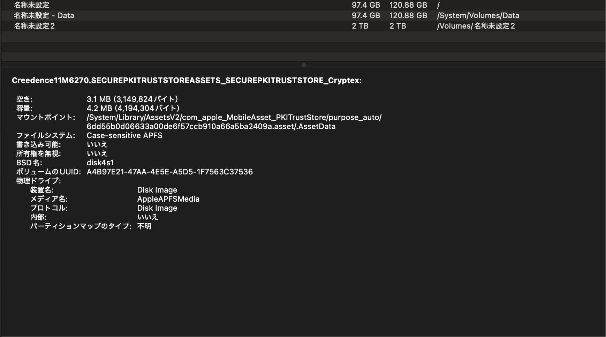
Task: Click the volume UUID value A4B97E21
Action: click(x=169, y=172)
